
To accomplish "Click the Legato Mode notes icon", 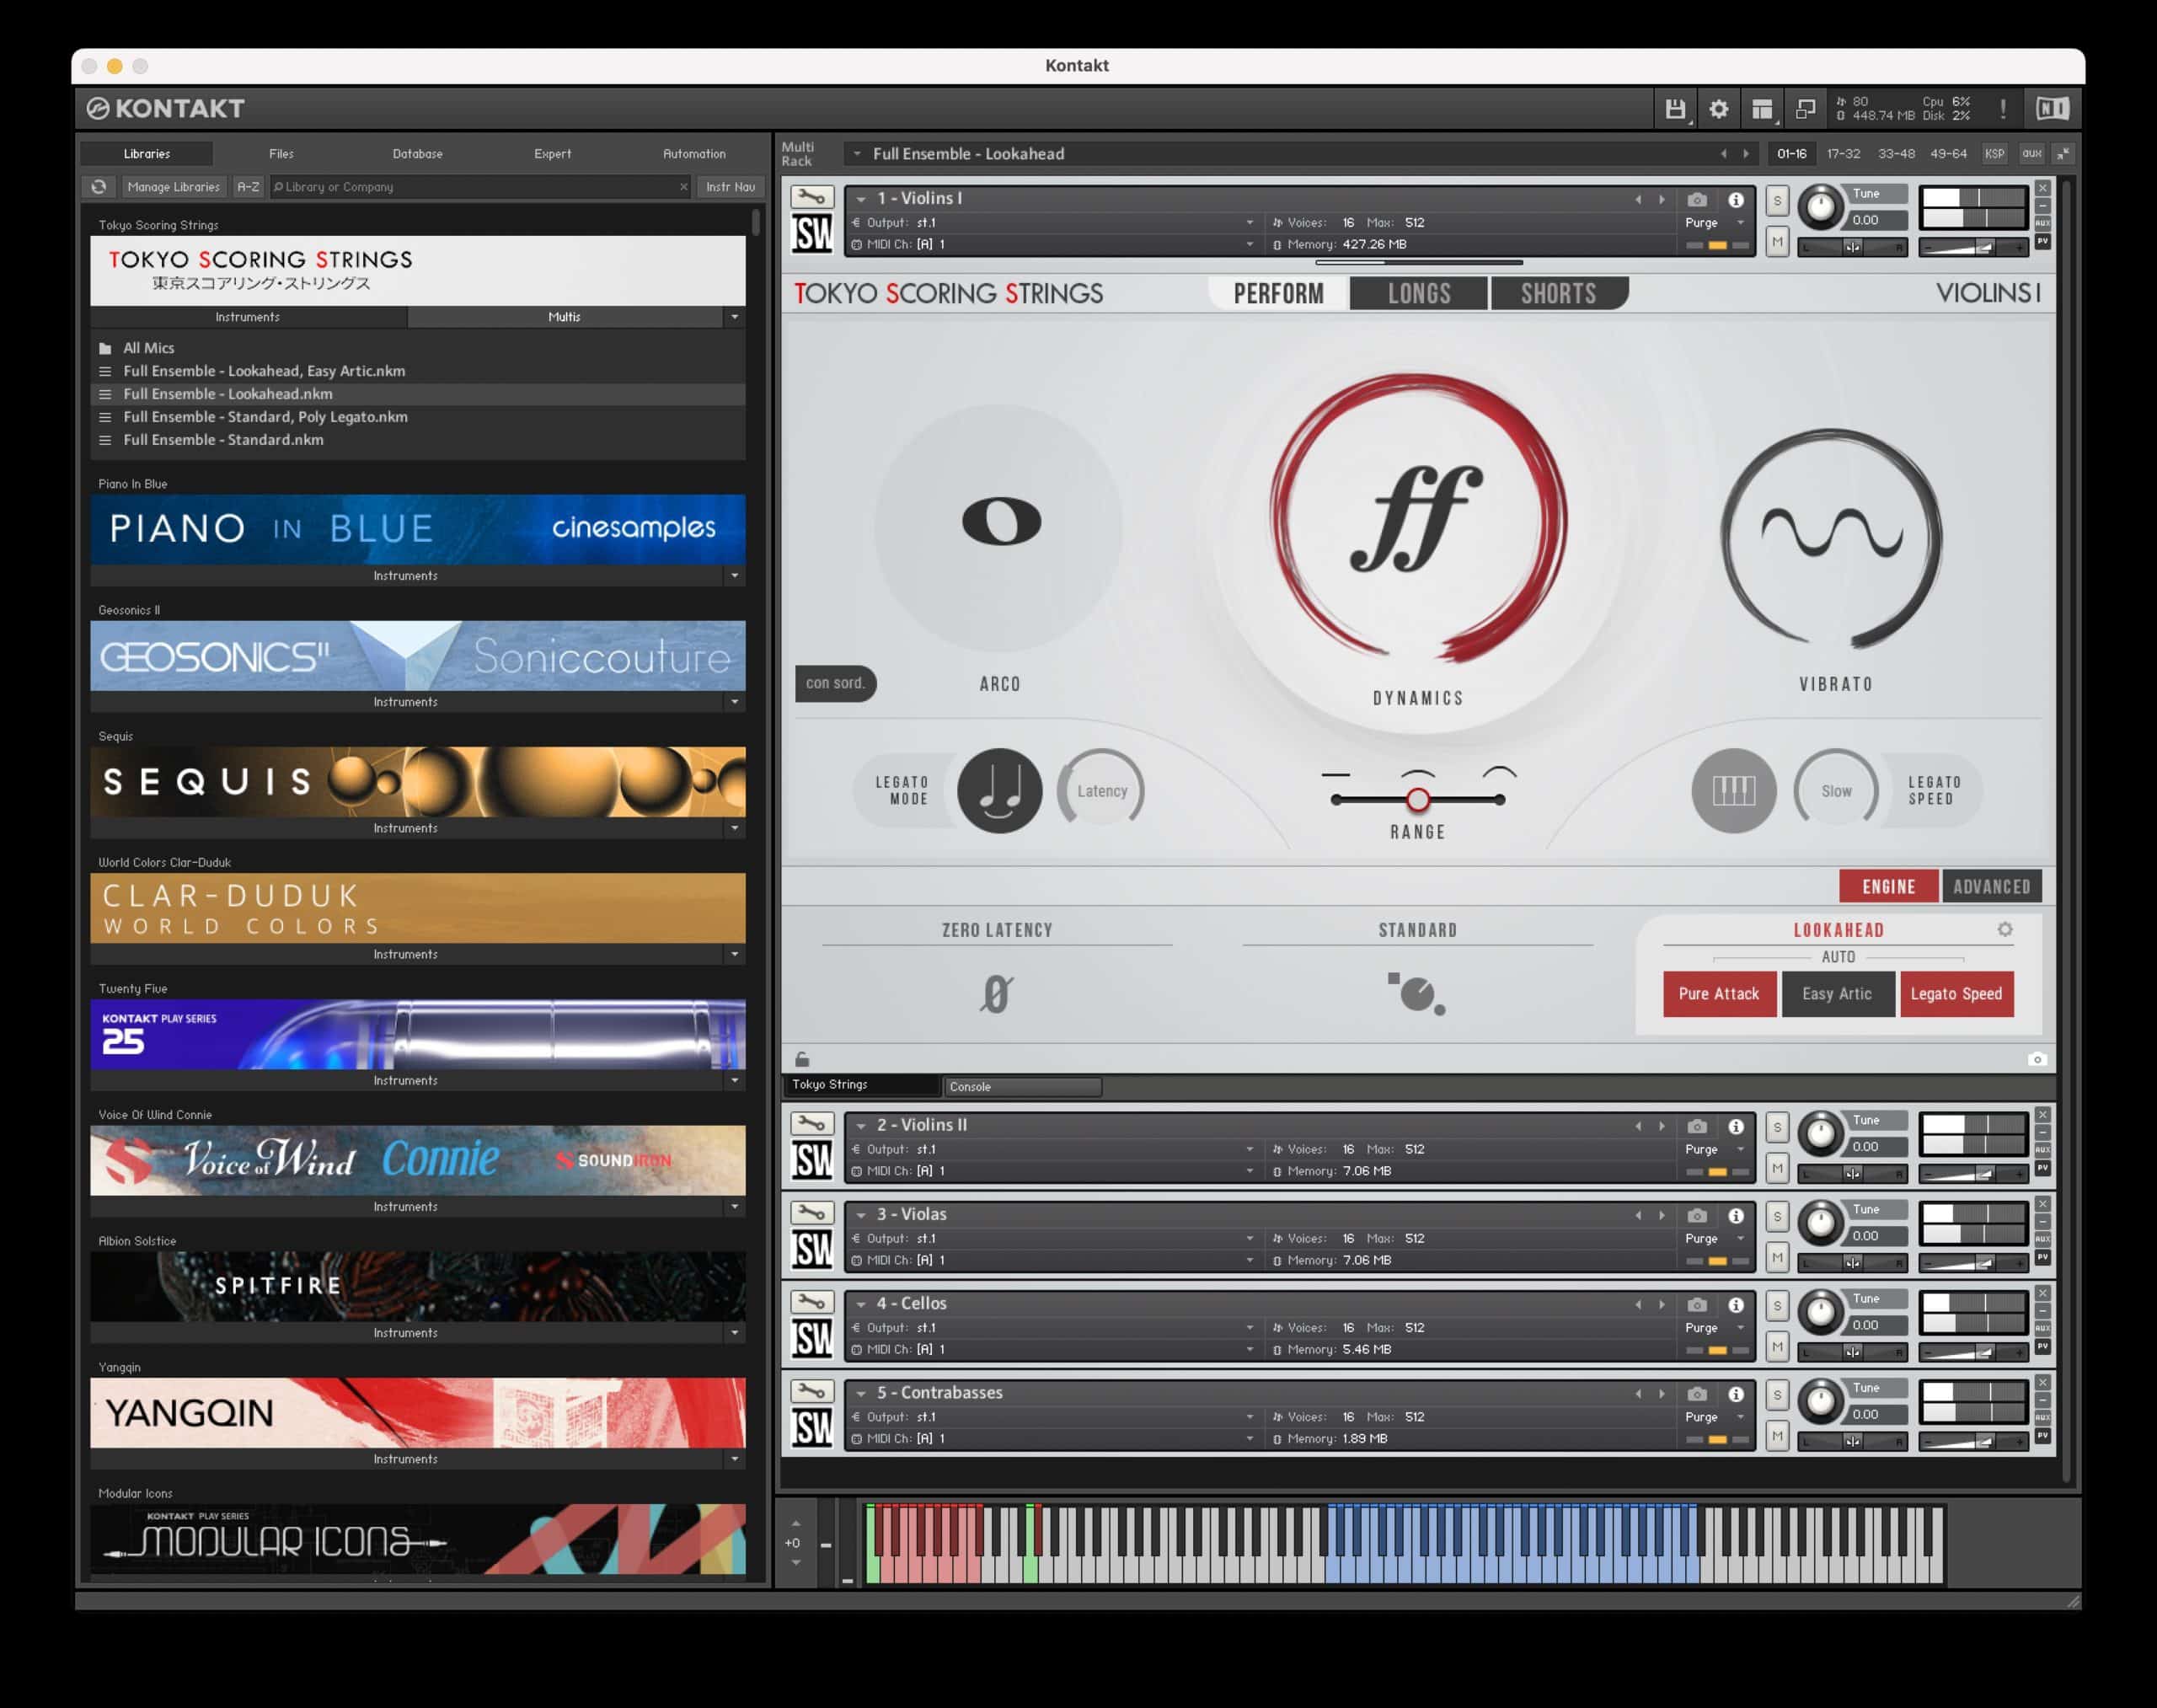I will tap(999, 791).
